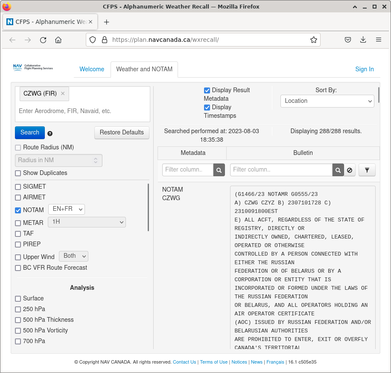Open the advanced filter funnel button
This screenshot has height=373, width=391.
(x=367, y=170)
